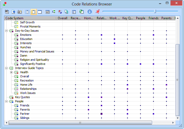Click the People column header
Image resolution: width=184 pixels, height=129 pixels.
(x=141, y=18)
